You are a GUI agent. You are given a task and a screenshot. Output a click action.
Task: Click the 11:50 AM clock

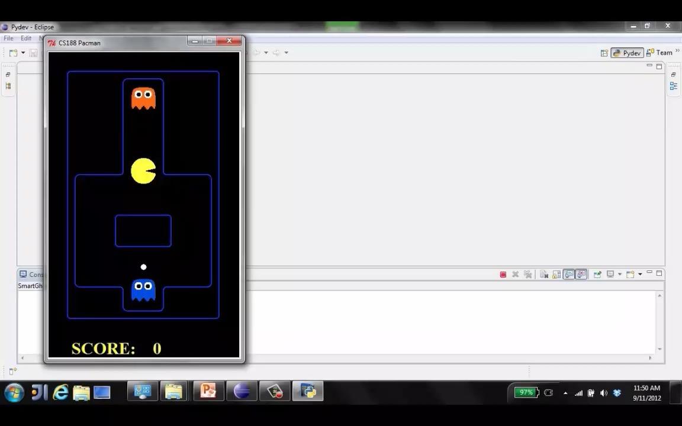(646, 388)
